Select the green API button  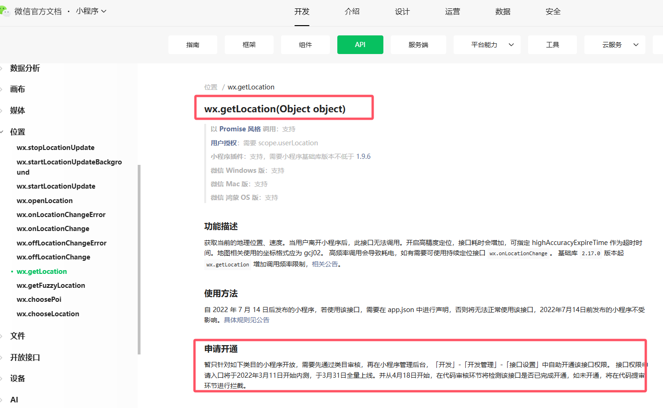(x=360, y=45)
